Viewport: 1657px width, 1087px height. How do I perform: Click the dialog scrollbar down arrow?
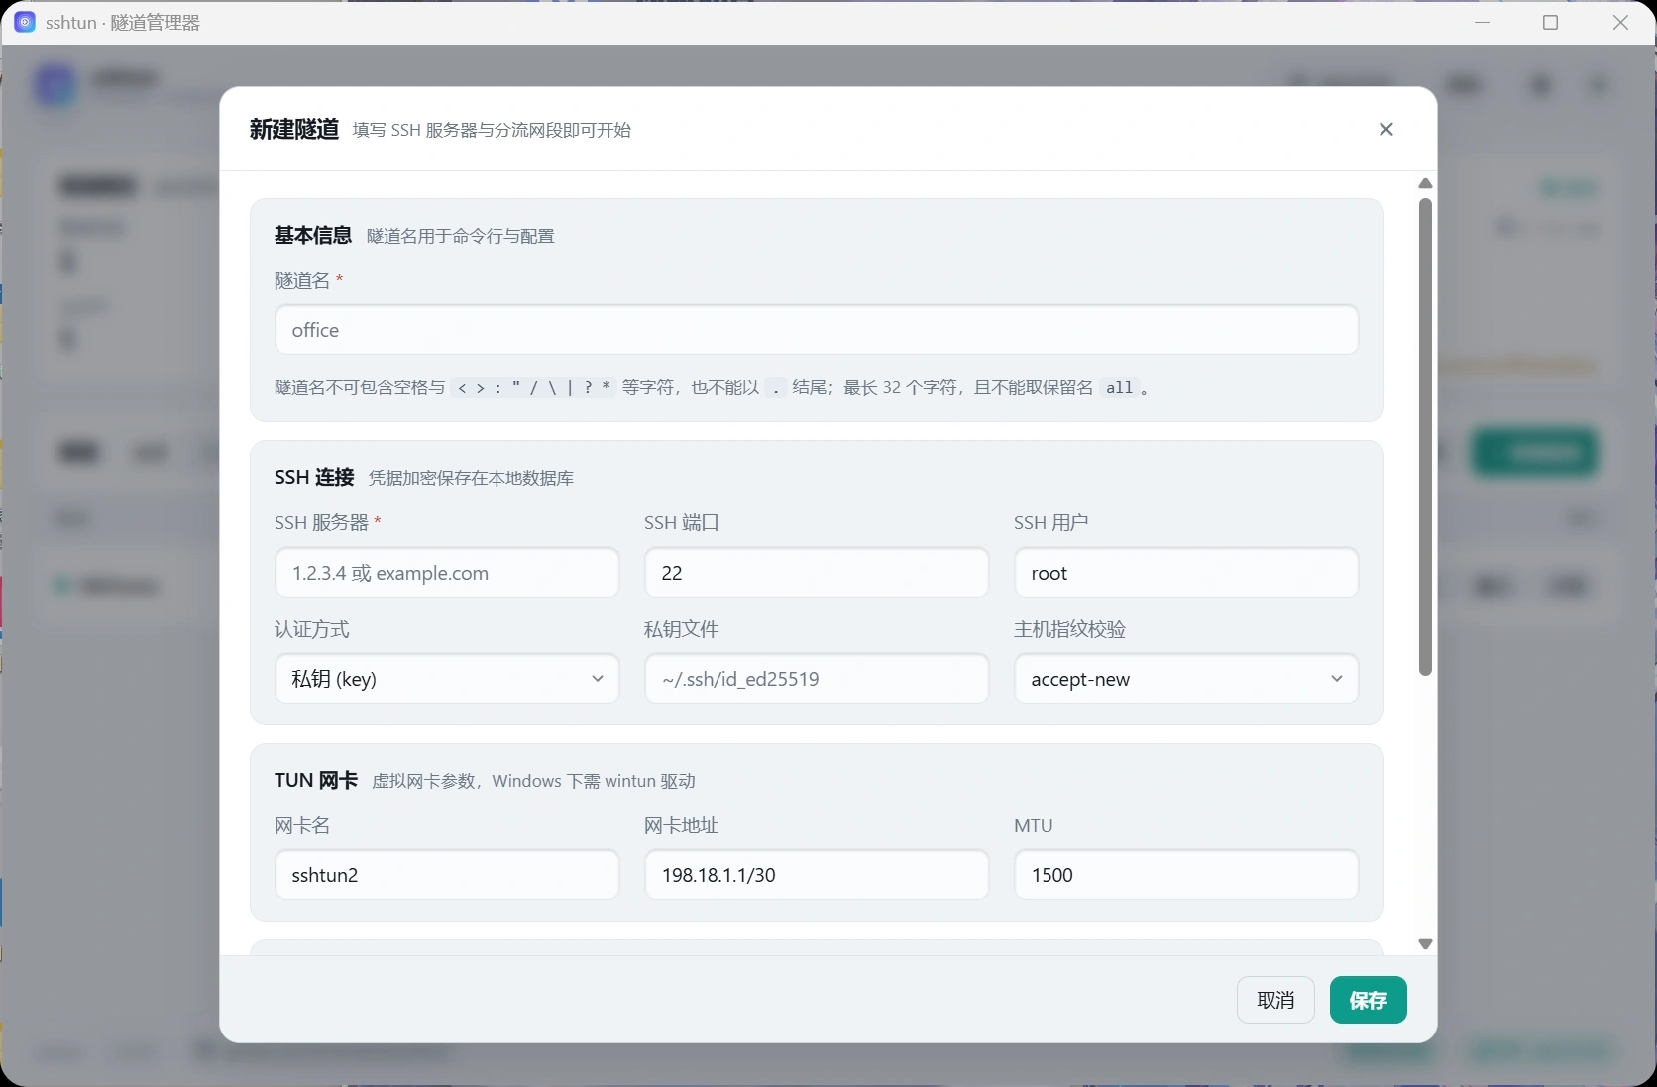tap(1425, 944)
